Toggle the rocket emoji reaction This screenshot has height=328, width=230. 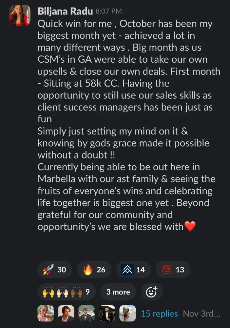click(x=55, y=270)
